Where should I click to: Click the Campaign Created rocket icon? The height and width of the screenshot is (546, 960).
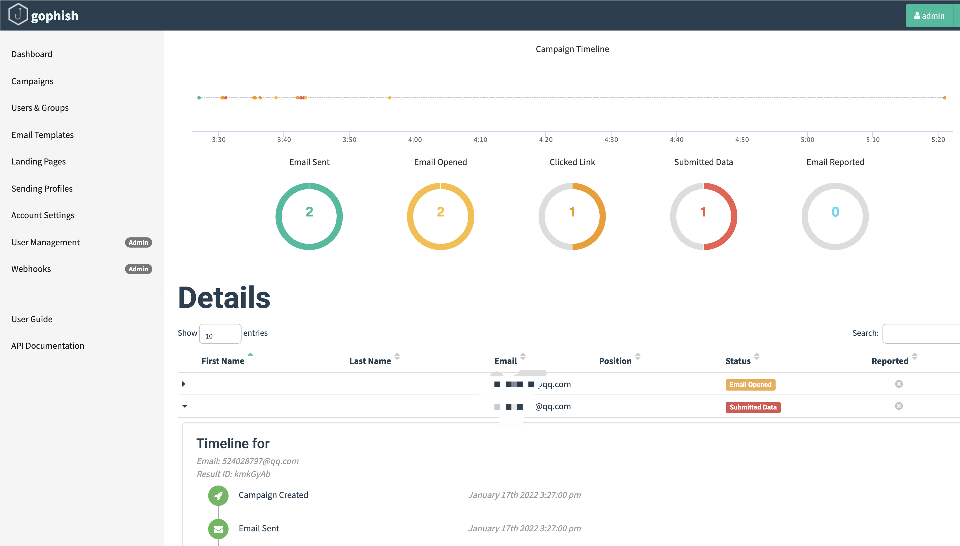point(218,496)
